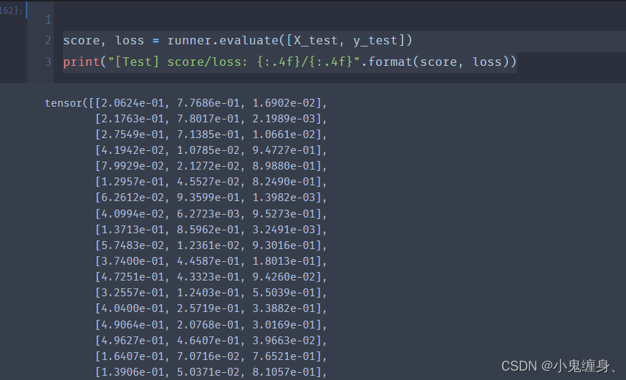Screen dimensions: 626x380
Task: Click the value 7.6521e-01 in output
Action: point(284,356)
